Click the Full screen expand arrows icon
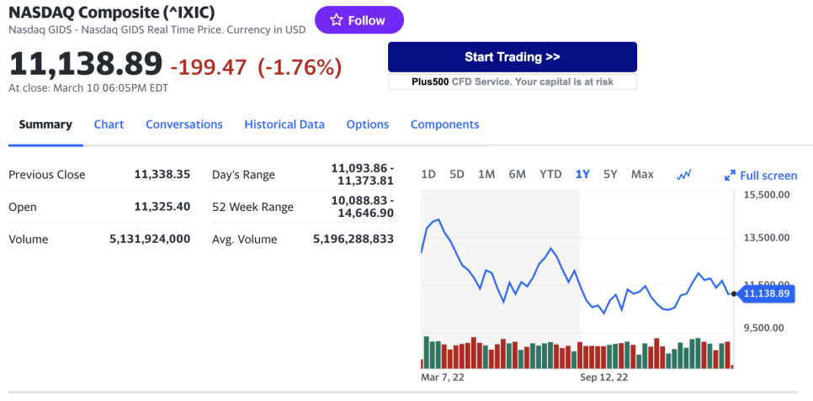This screenshot has height=401, width=813. [x=730, y=176]
